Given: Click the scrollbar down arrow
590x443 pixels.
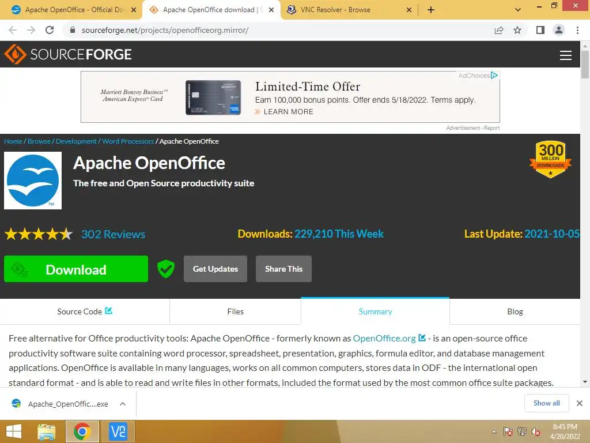Looking at the screenshot, I should click(x=585, y=382).
